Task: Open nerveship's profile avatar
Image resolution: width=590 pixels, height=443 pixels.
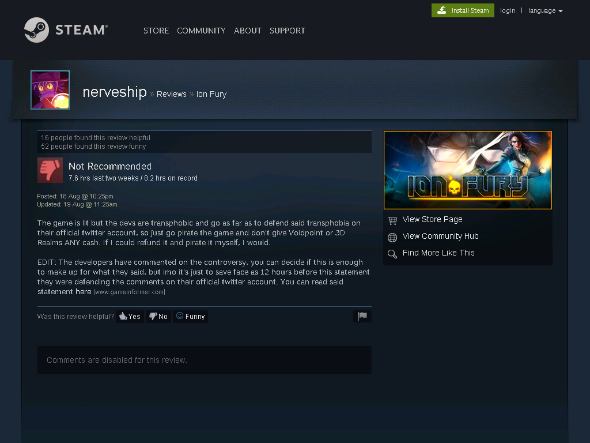Action: click(50, 90)
